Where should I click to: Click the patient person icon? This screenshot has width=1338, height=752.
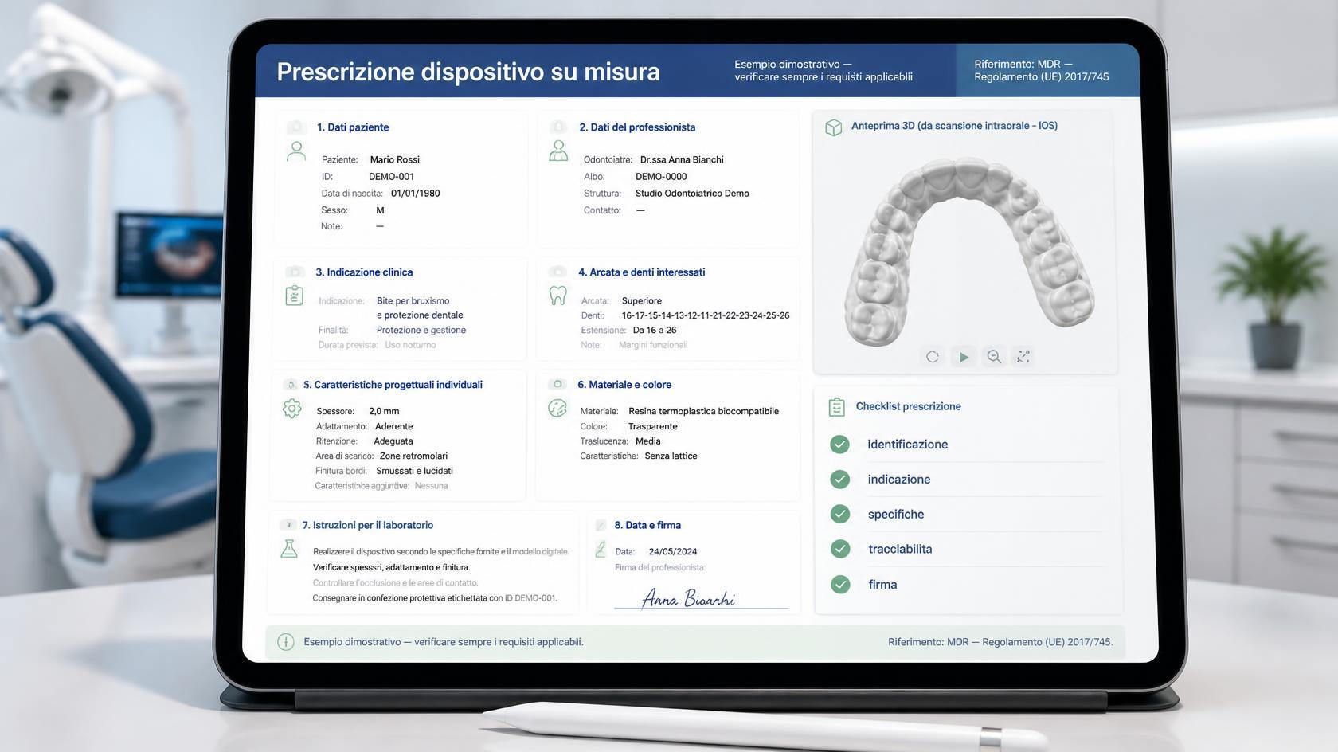pos(296,151)
